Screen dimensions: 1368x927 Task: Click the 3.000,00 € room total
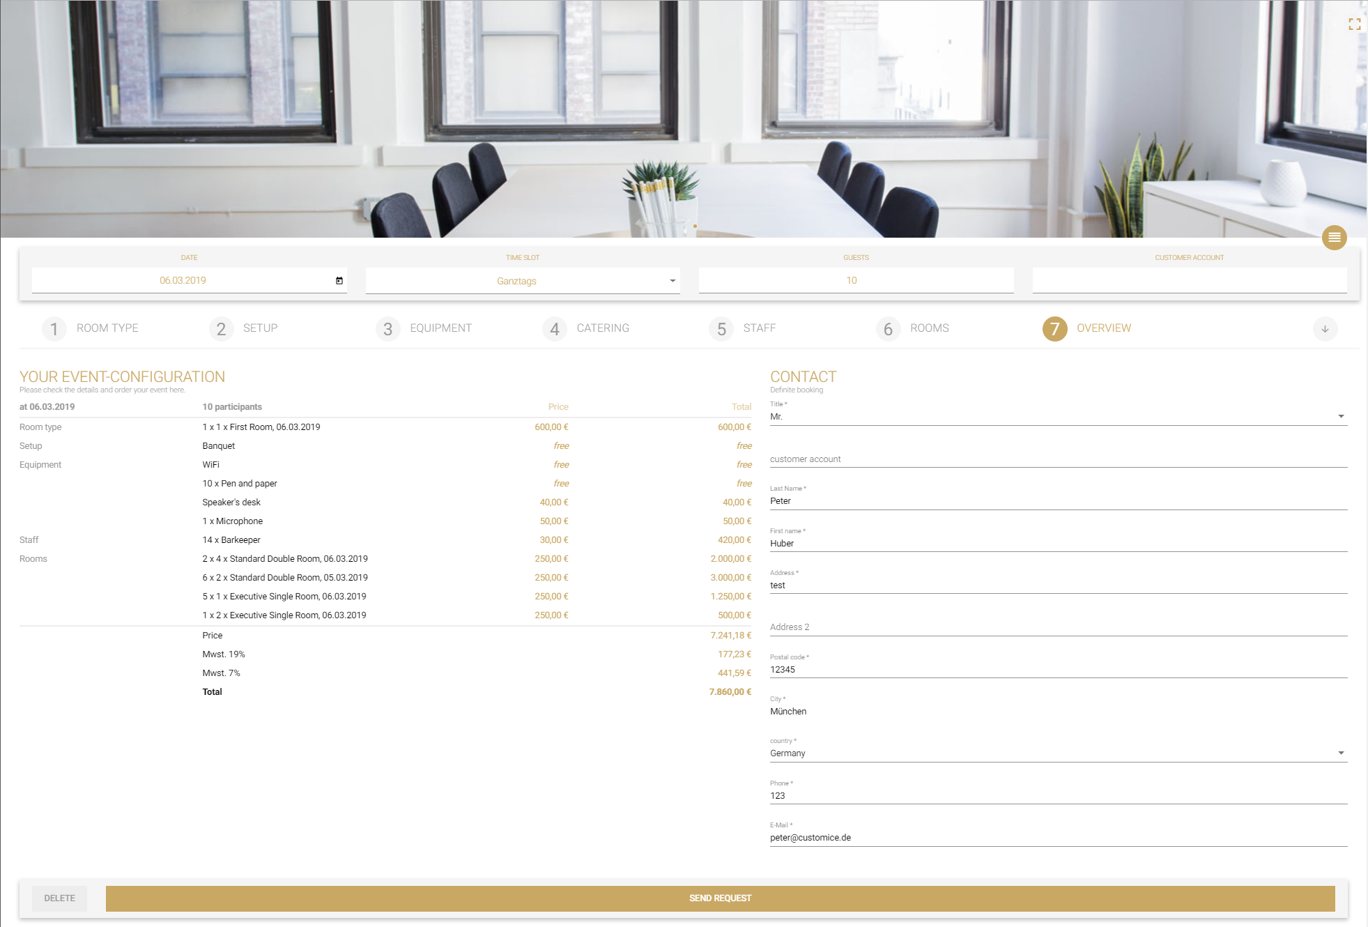pyautogui.click(x=731, y=578)
